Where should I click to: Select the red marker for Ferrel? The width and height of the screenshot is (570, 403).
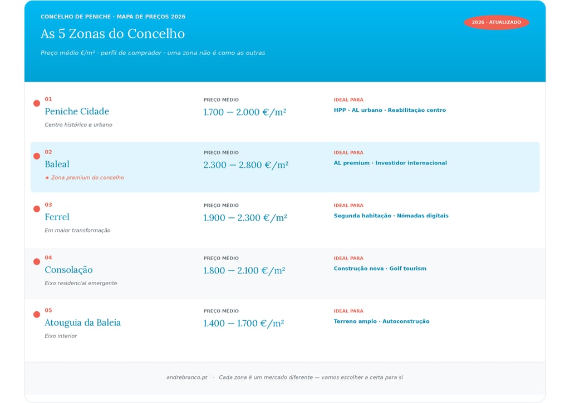(x=37, y=209)
